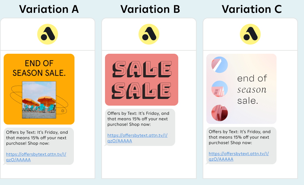Screen dimensions: 304x185
Task: Click the Variation A heading
Action: coord(49,9)
